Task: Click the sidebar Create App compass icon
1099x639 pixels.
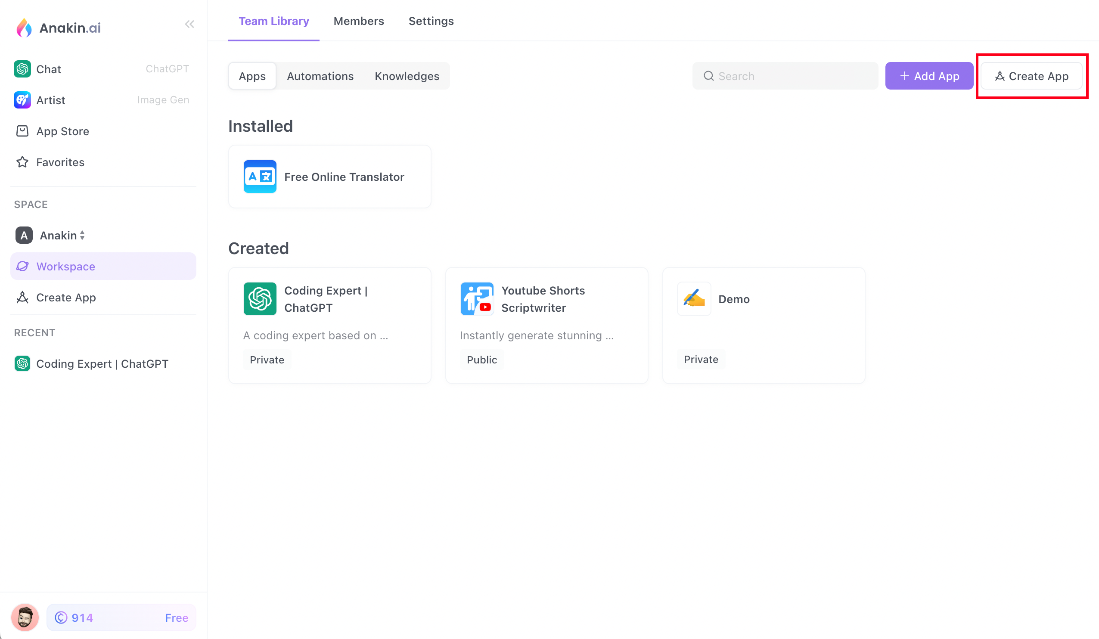Action: pos(22,297)
